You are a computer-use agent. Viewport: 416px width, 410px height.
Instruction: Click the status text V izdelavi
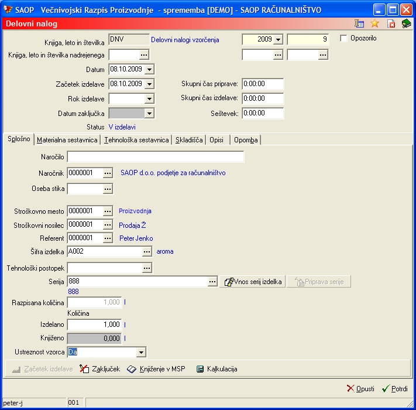click(122, 127)
